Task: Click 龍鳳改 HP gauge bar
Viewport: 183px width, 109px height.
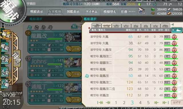Action: [x=55, y=39]
